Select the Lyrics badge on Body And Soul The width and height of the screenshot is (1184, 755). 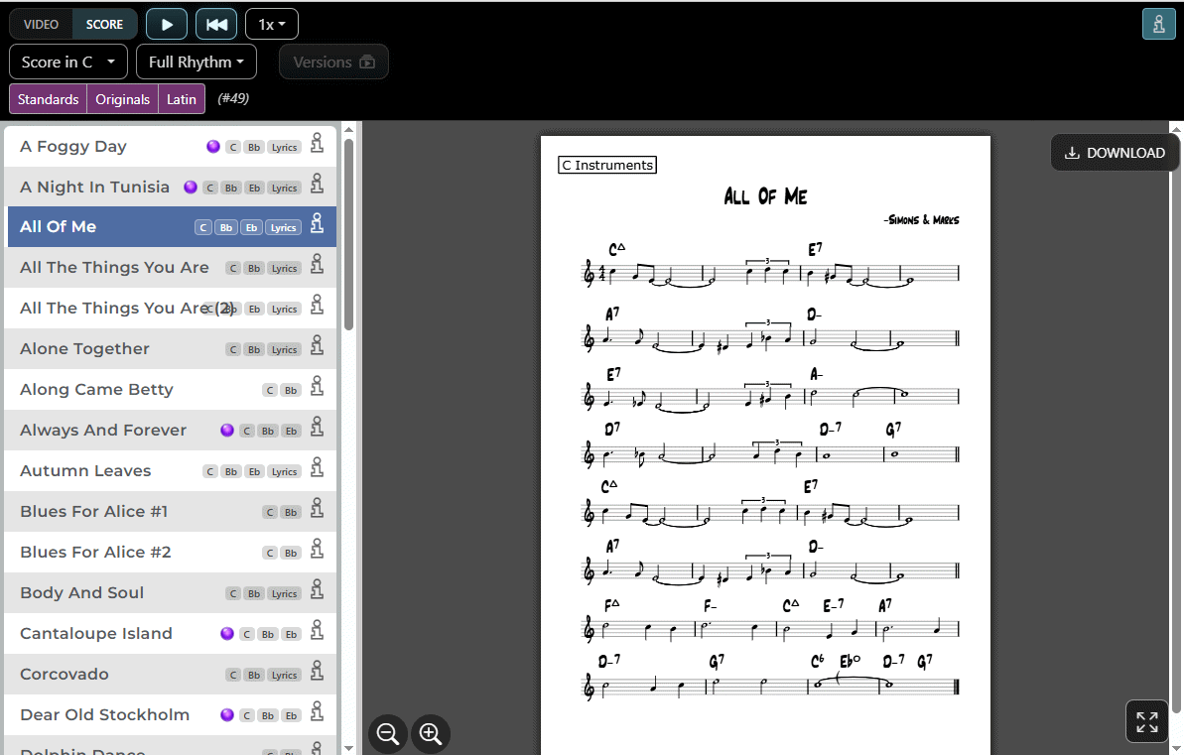click(x=284, y=594)
